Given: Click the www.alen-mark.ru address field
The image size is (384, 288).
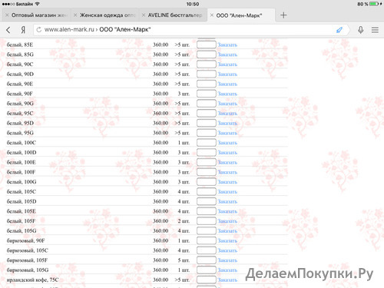Looking at the screenshot, I should 190,30.
